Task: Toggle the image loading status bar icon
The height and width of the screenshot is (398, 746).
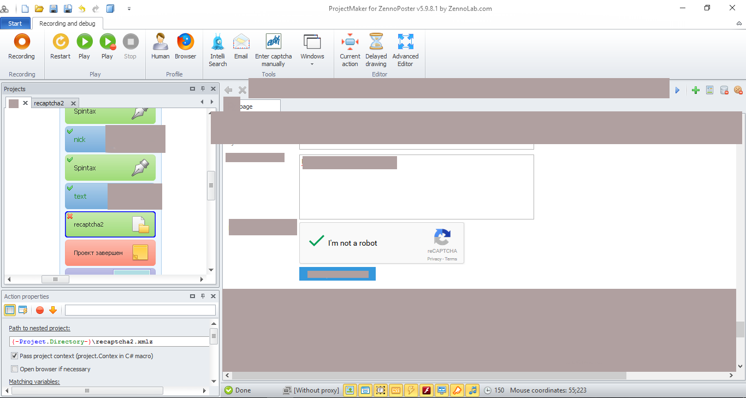Action: click(x=350, y=390)
